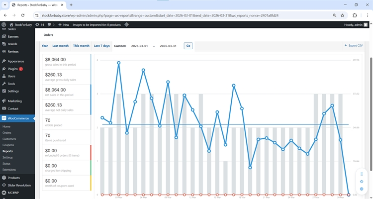Click Export CSV link

coord(354,45)
